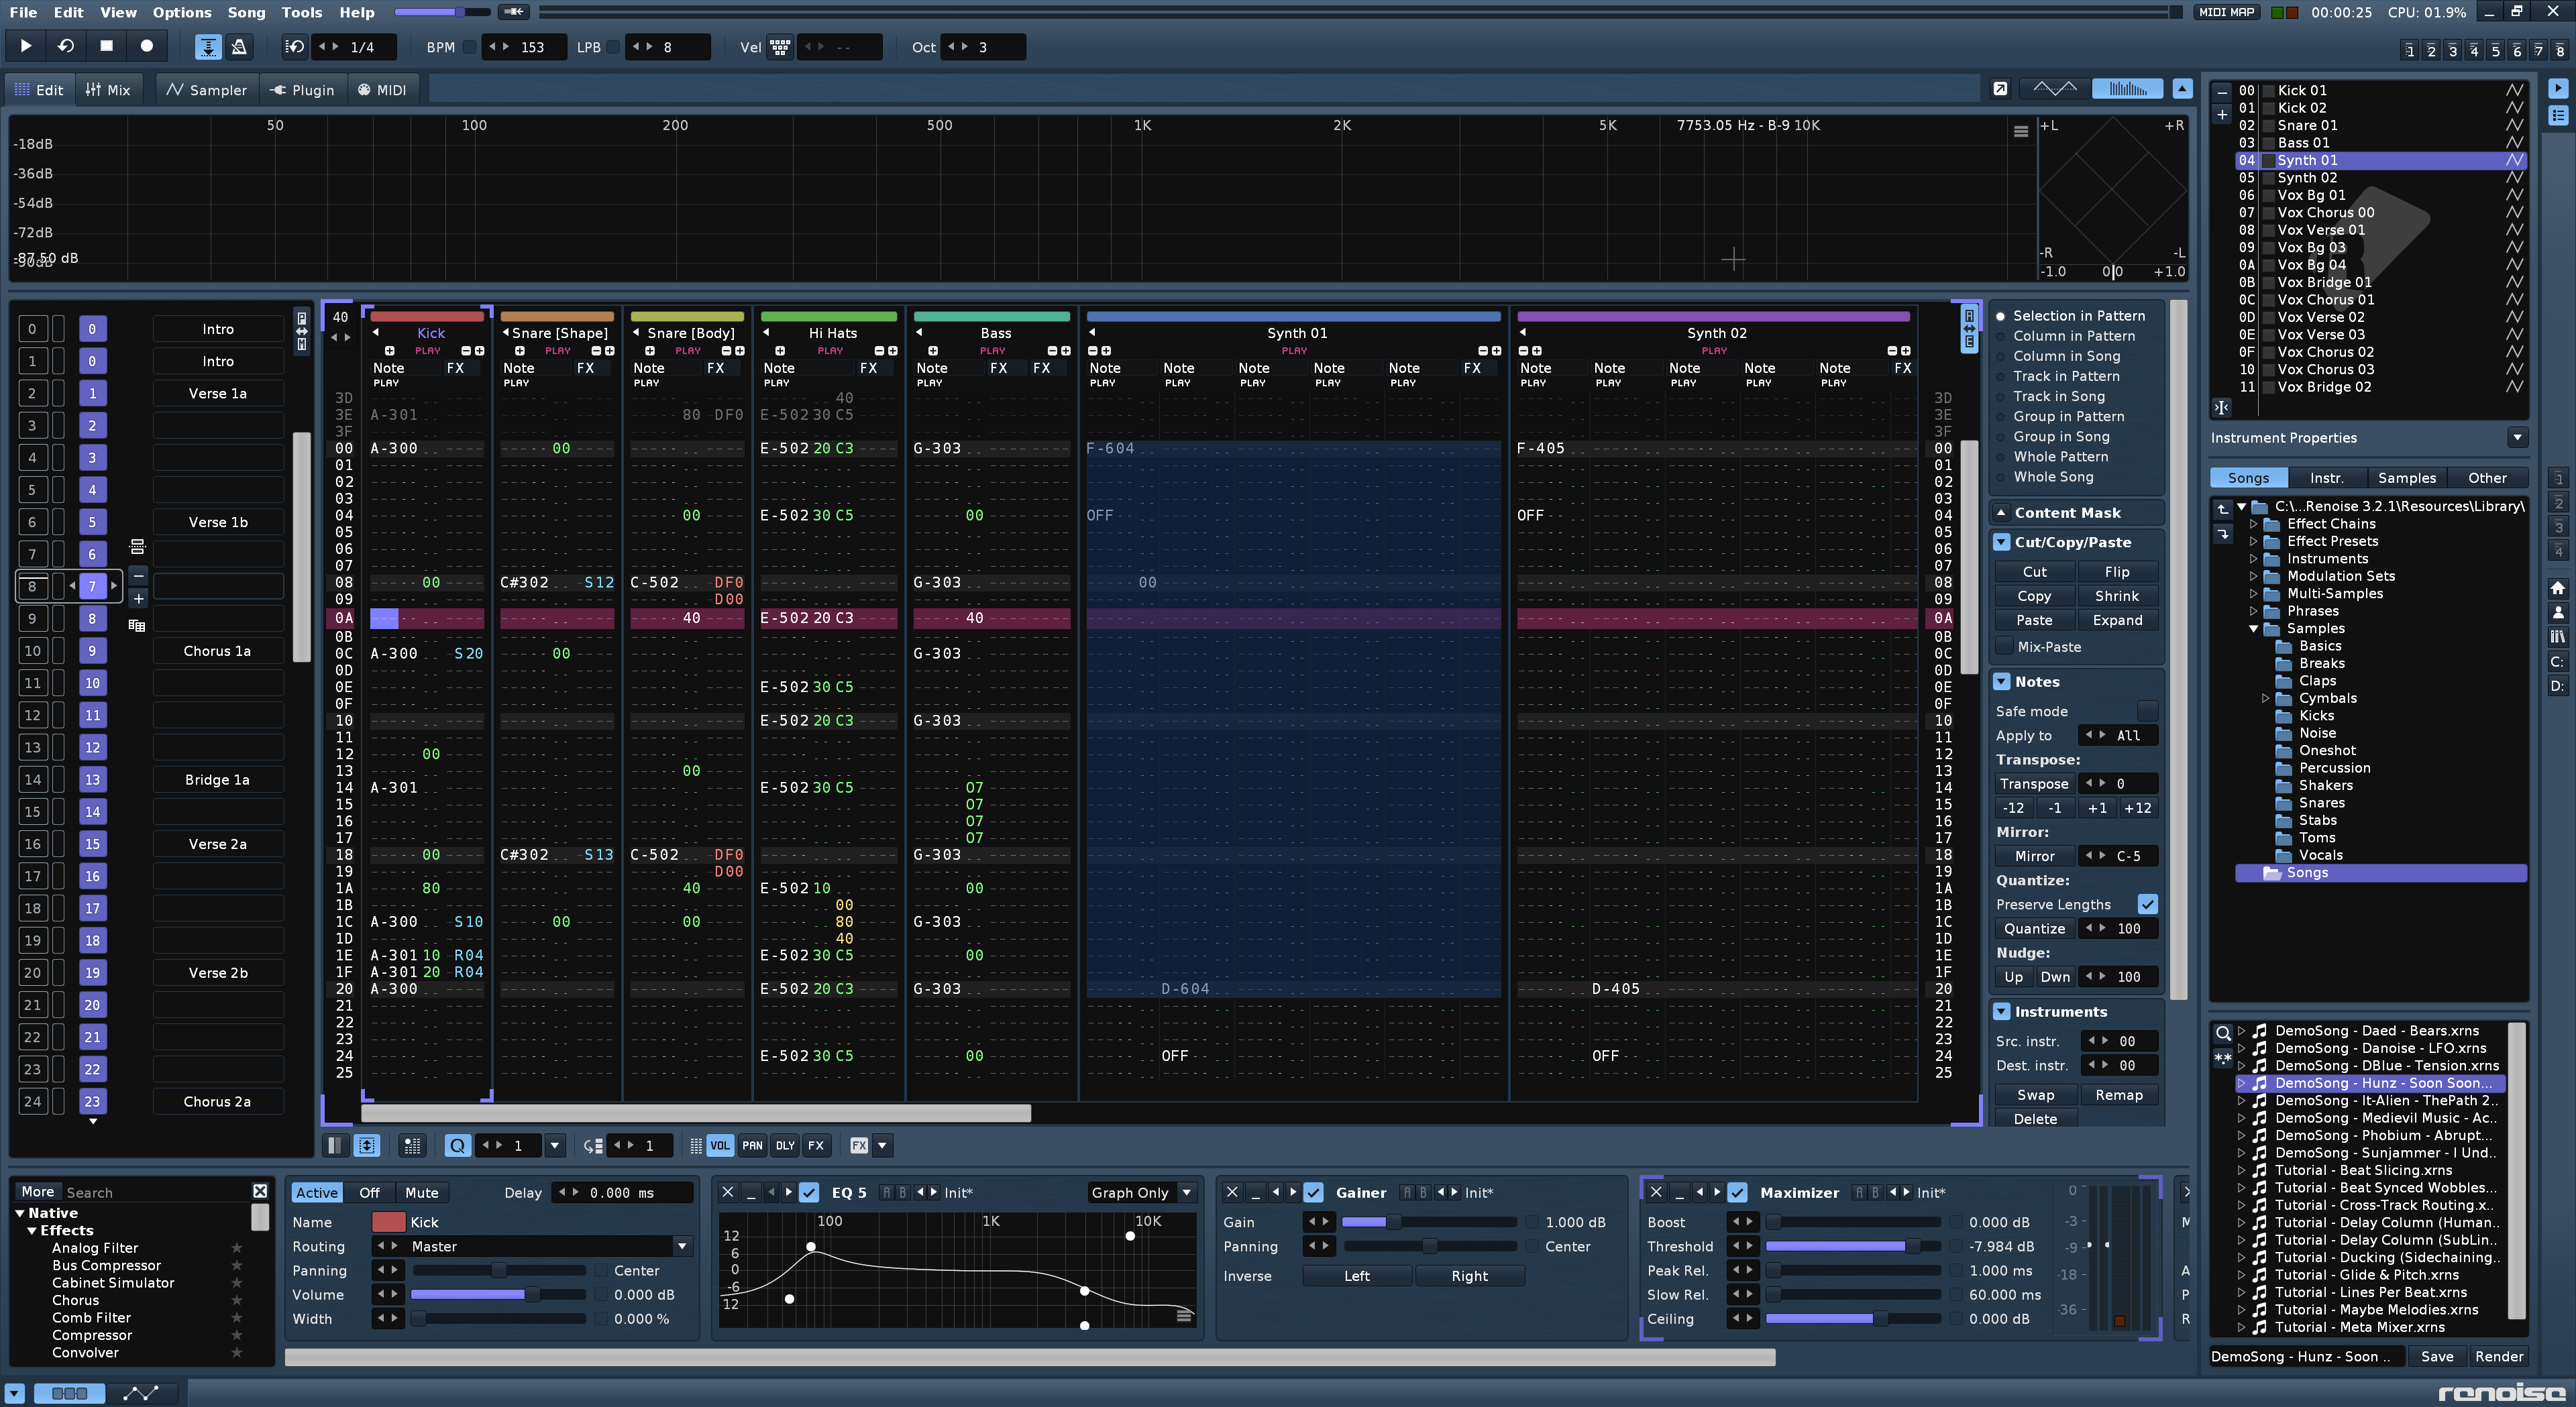
Task: Switch to the Plugin tab
Action: [303, 90]
